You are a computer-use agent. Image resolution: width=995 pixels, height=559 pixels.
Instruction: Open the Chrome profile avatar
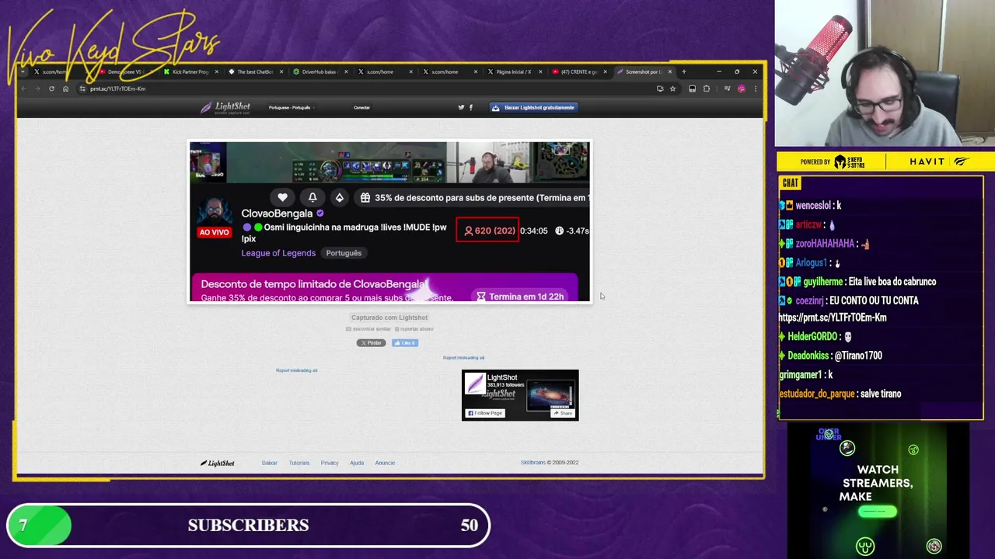click(x=741, y=89)
